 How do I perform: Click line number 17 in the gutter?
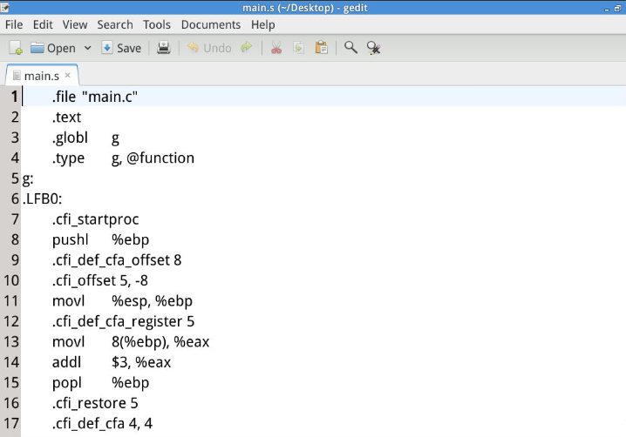(x=11, y=423)
